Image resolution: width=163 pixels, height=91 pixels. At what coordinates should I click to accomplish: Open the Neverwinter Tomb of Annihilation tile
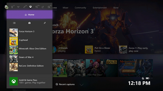(135, 68)
